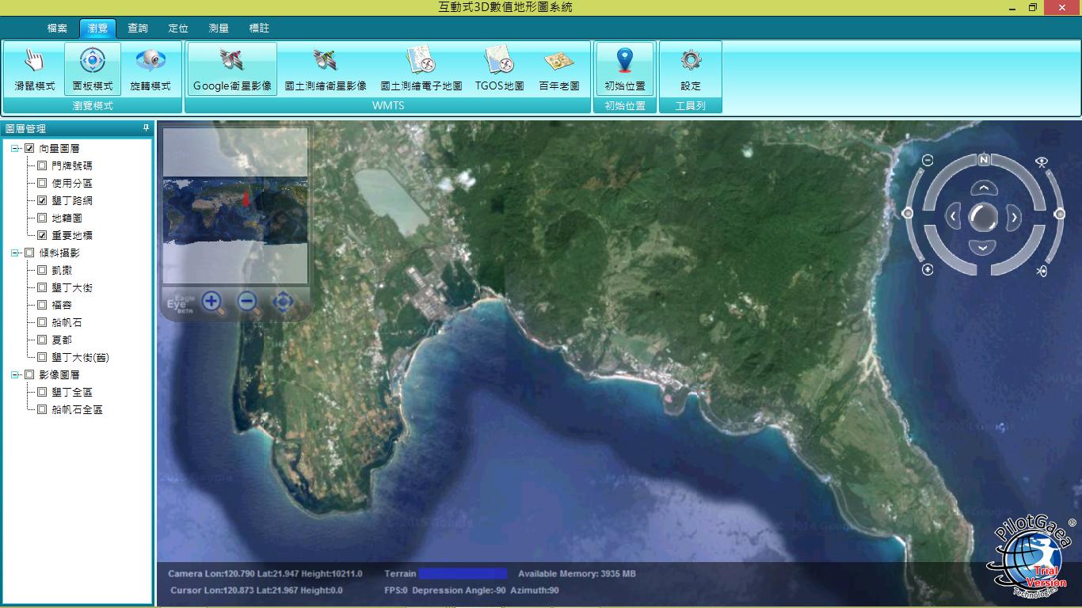Display the 百年老圖 historical map

pos(558,67)
